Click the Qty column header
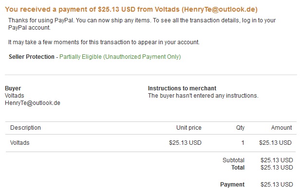300x188 pixels. coord(240,127)
